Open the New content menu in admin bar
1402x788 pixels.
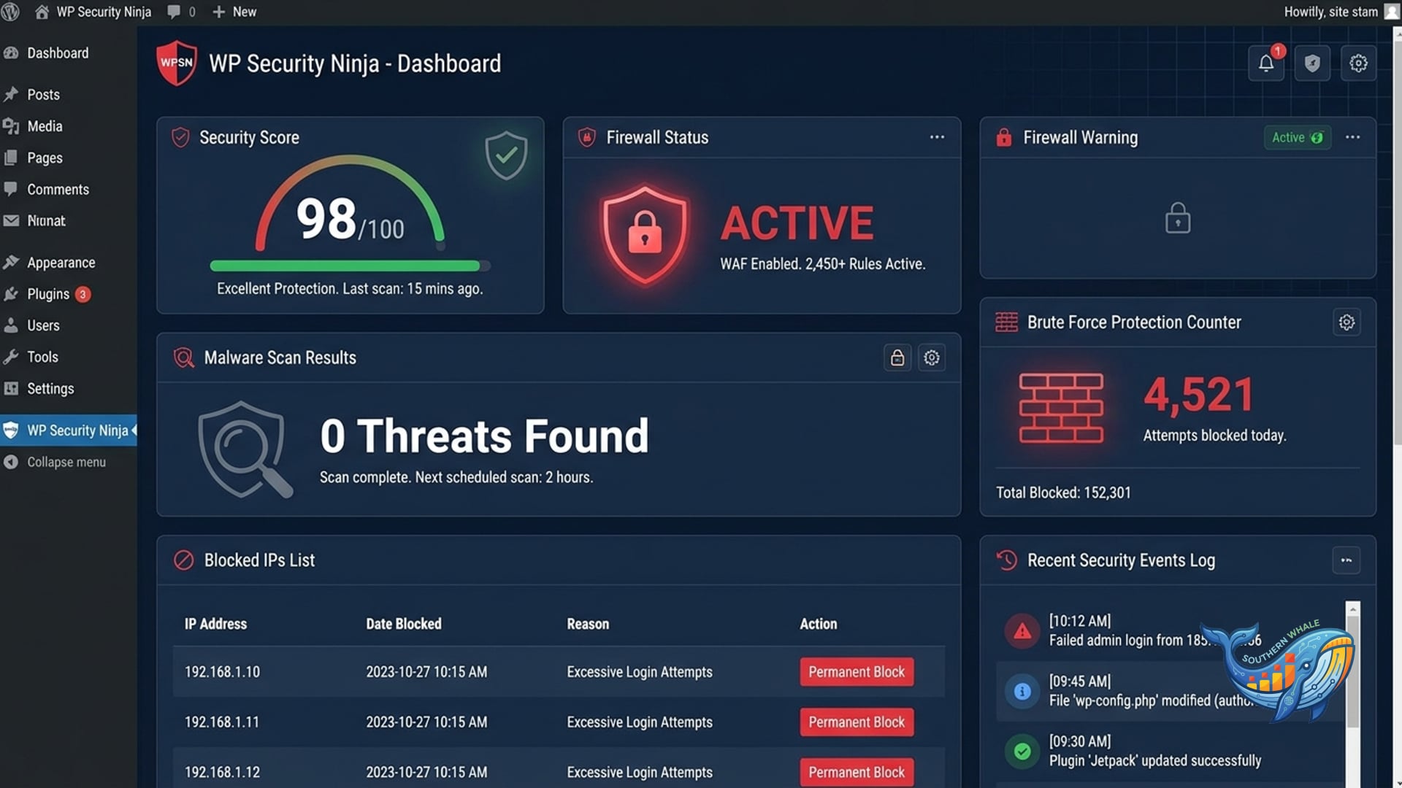(x=234, y=12)
